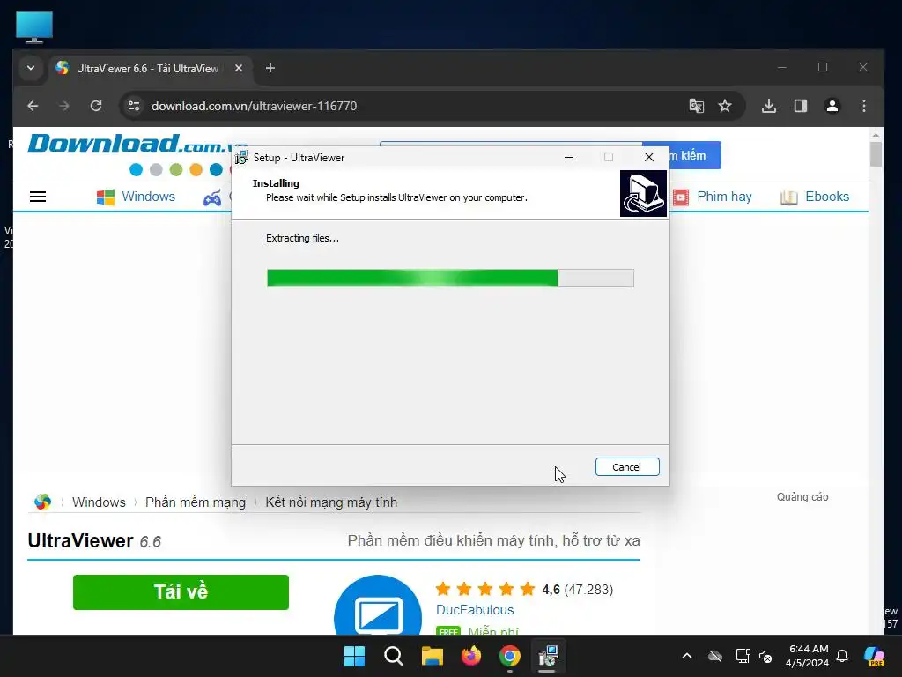Click the Download.com.vn logo

pos(129,144)
